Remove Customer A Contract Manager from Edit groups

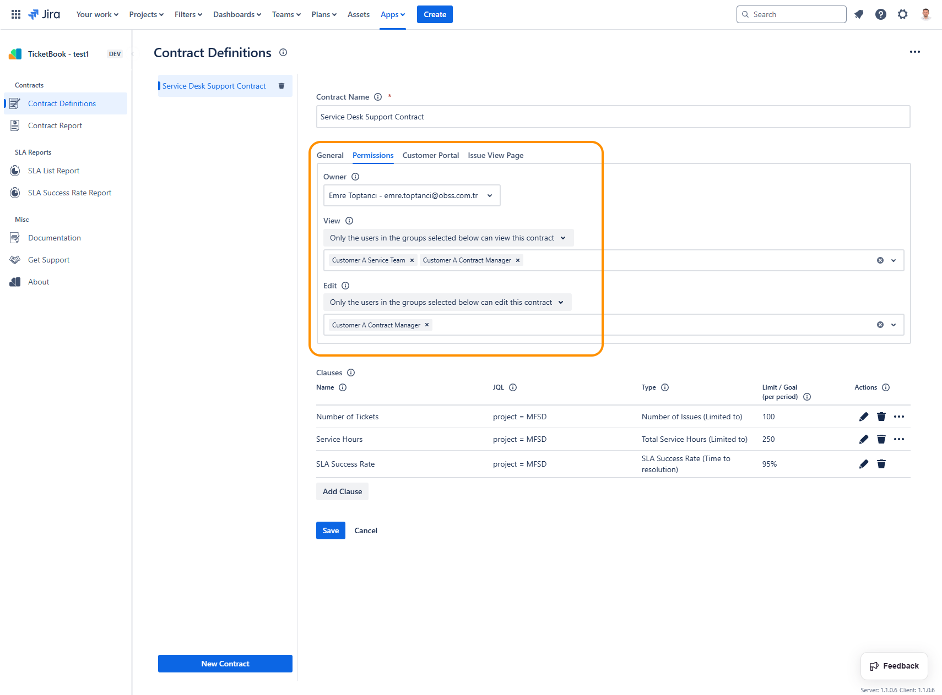click(427, 325)
